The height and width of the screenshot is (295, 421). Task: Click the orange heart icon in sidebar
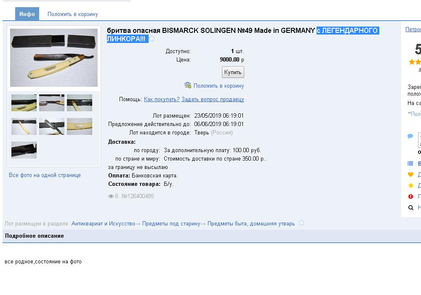click(411, 174)
